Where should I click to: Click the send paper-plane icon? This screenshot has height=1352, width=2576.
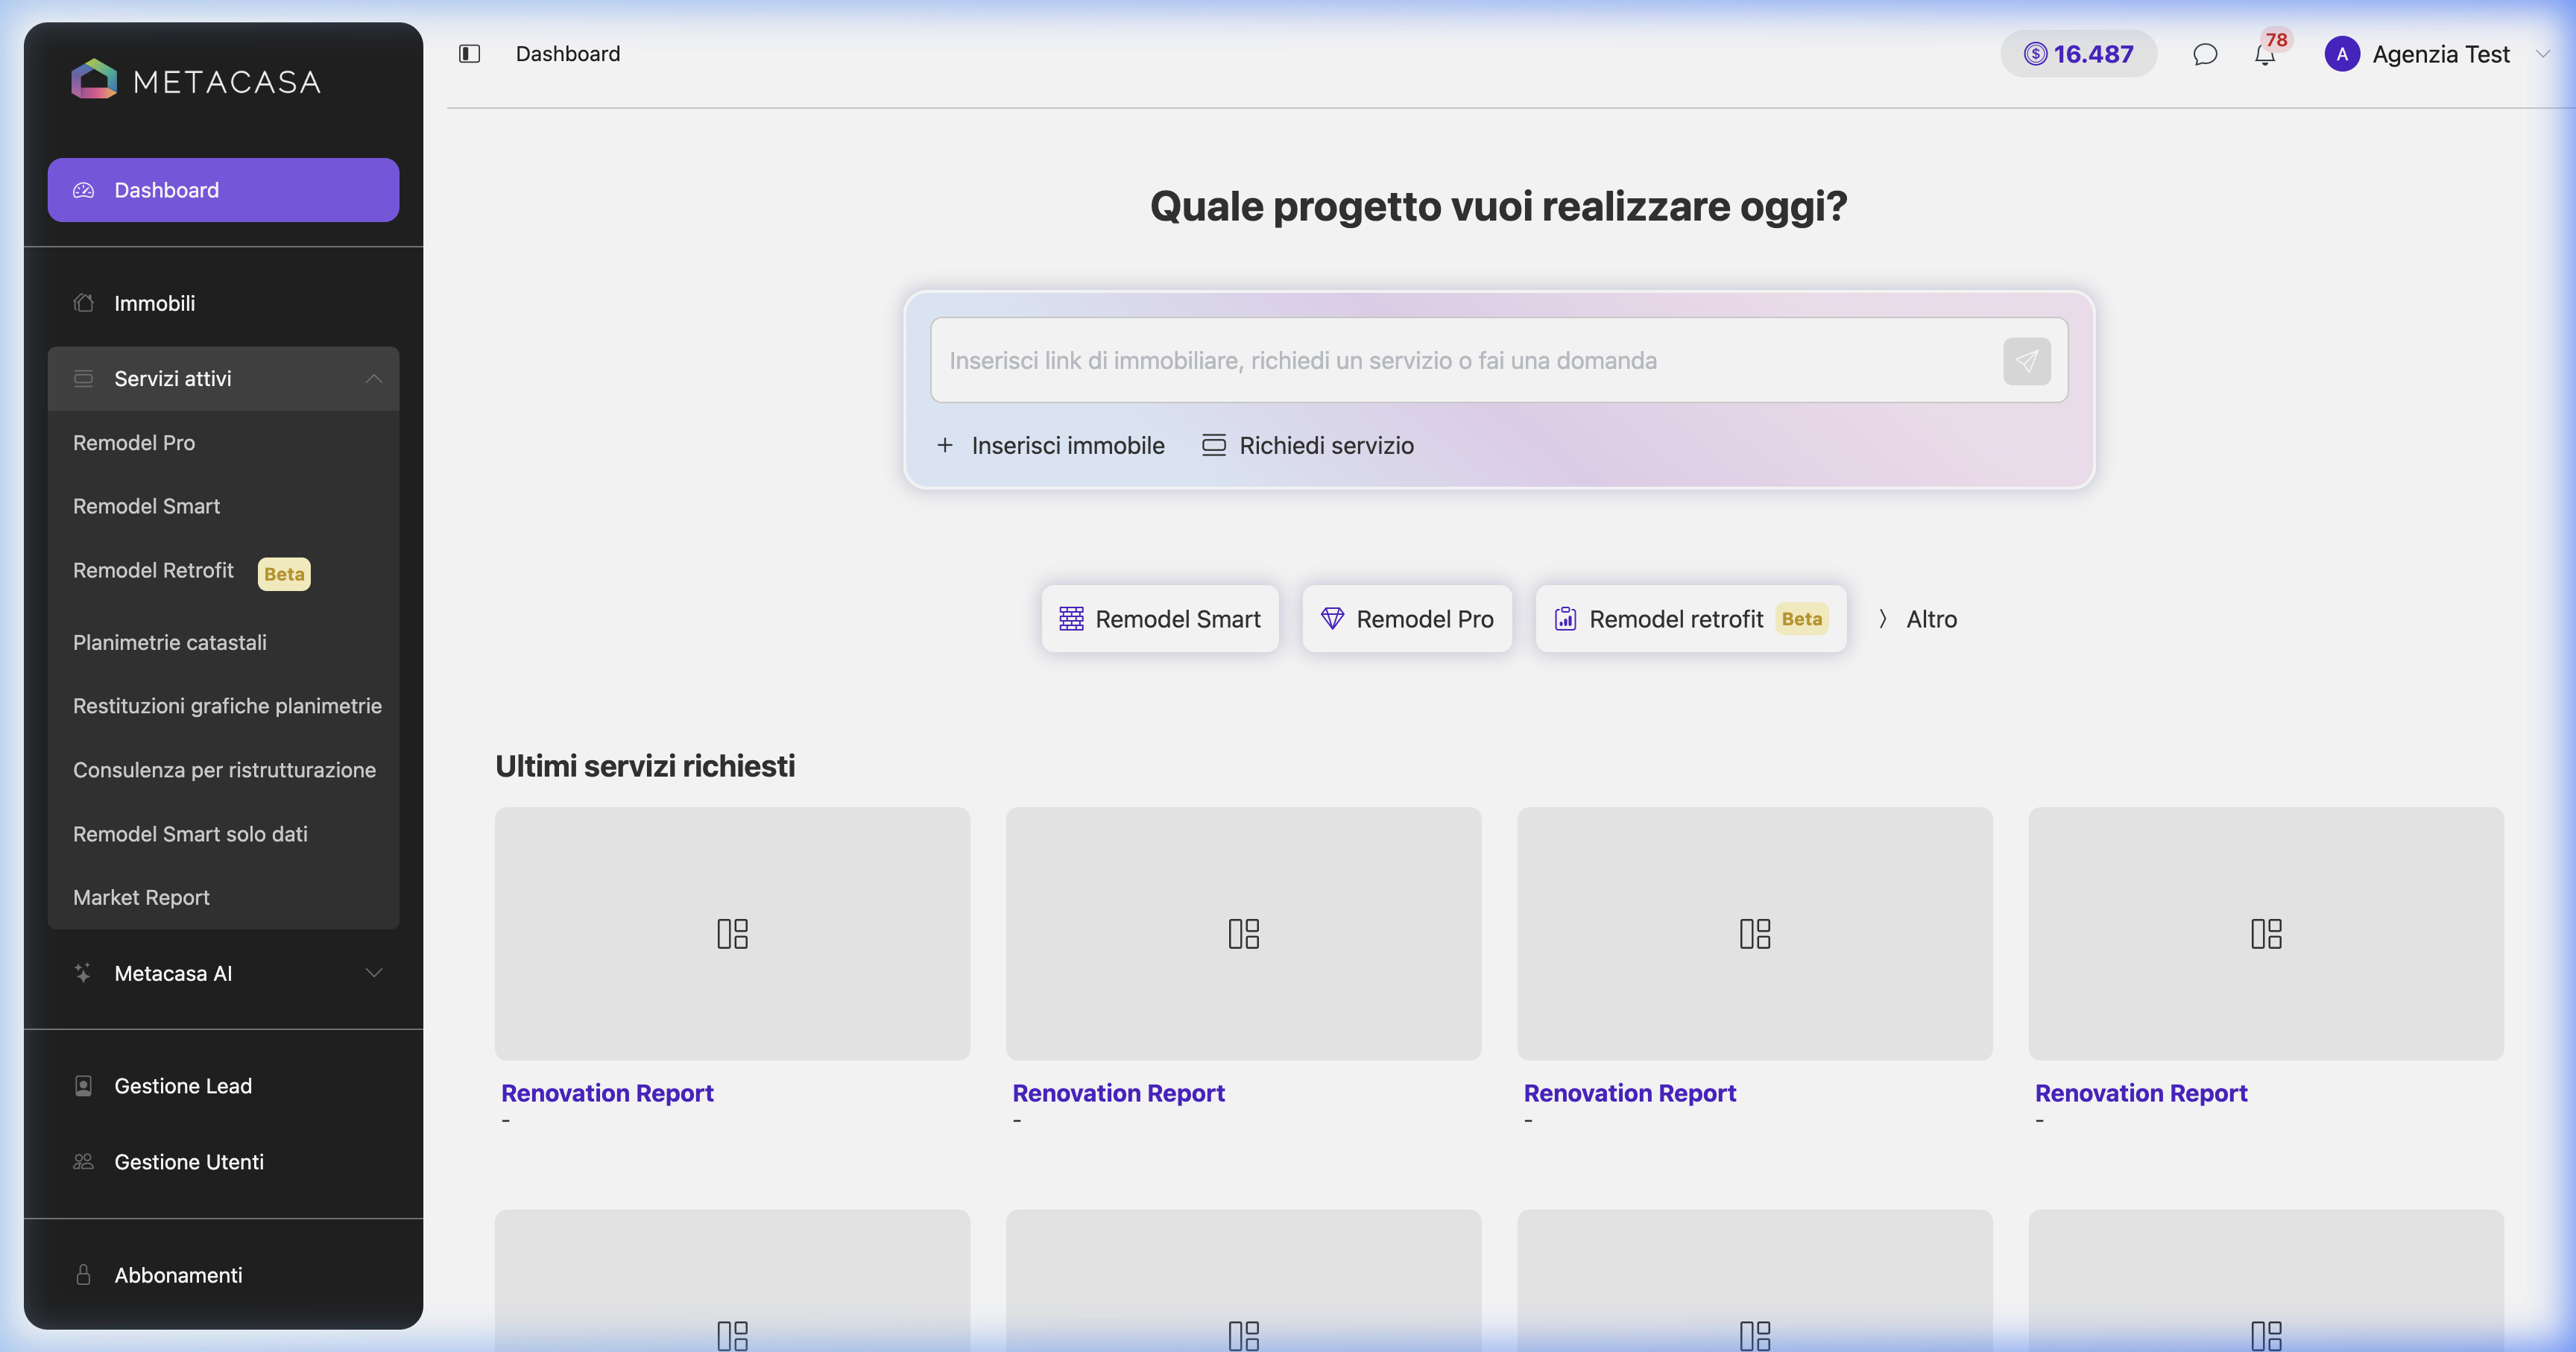coord(2026,361)
